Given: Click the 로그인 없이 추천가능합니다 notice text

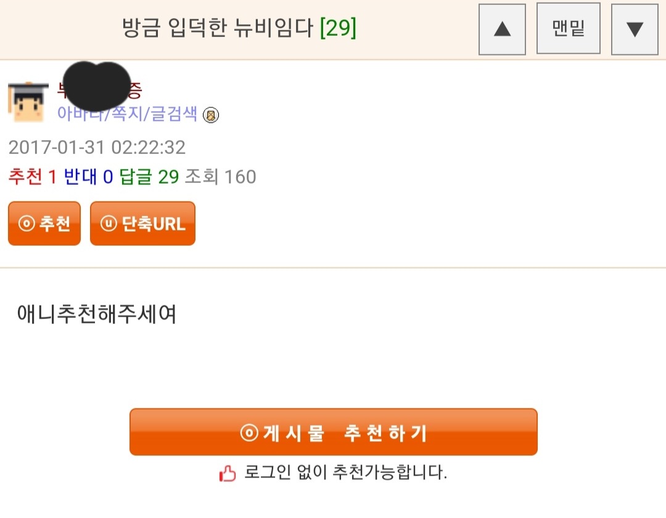Looking at the screenshot, I should [x=345, y=472].
